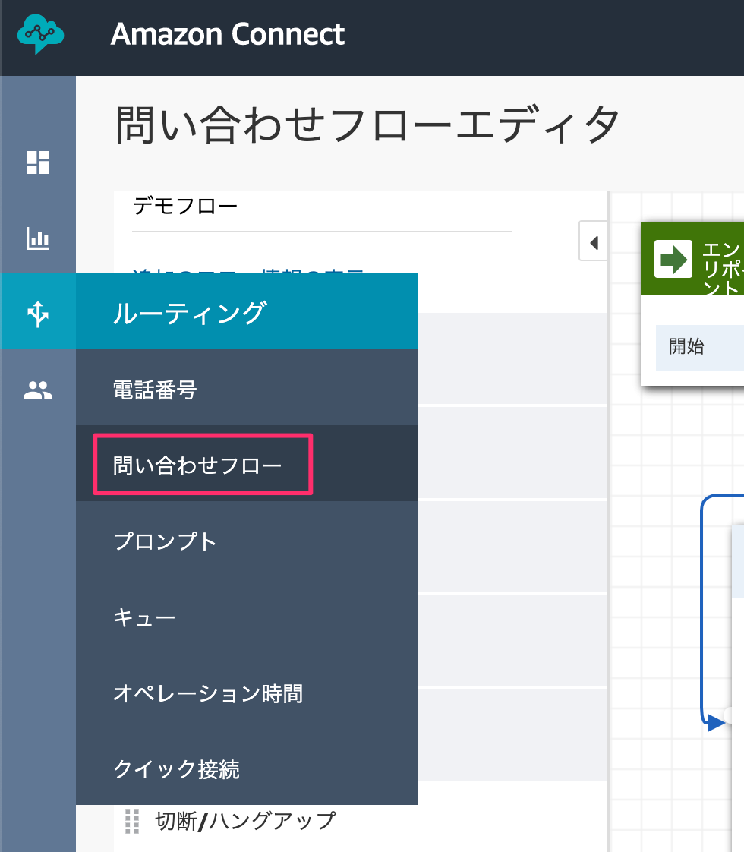Viewport: 744px width, 852px height.
Task: Open the dashboard grid icon in sidebar
Action: (38, 163)
